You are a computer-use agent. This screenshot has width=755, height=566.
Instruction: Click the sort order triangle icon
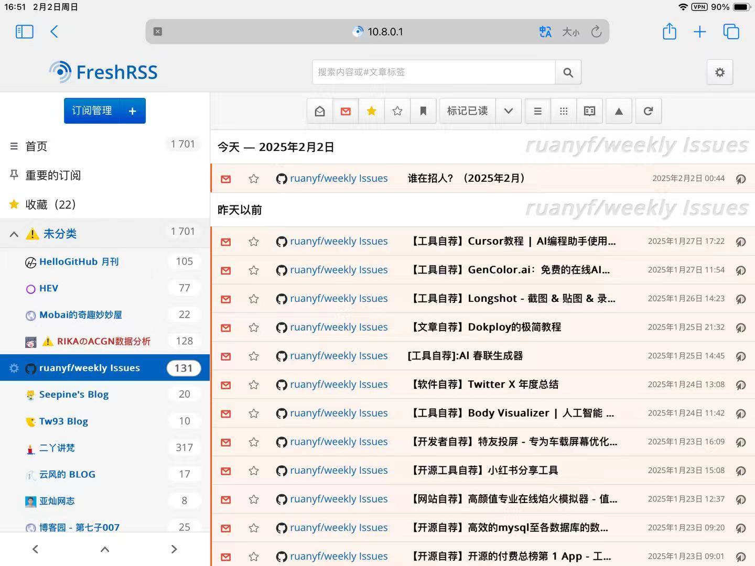[619, 111]
